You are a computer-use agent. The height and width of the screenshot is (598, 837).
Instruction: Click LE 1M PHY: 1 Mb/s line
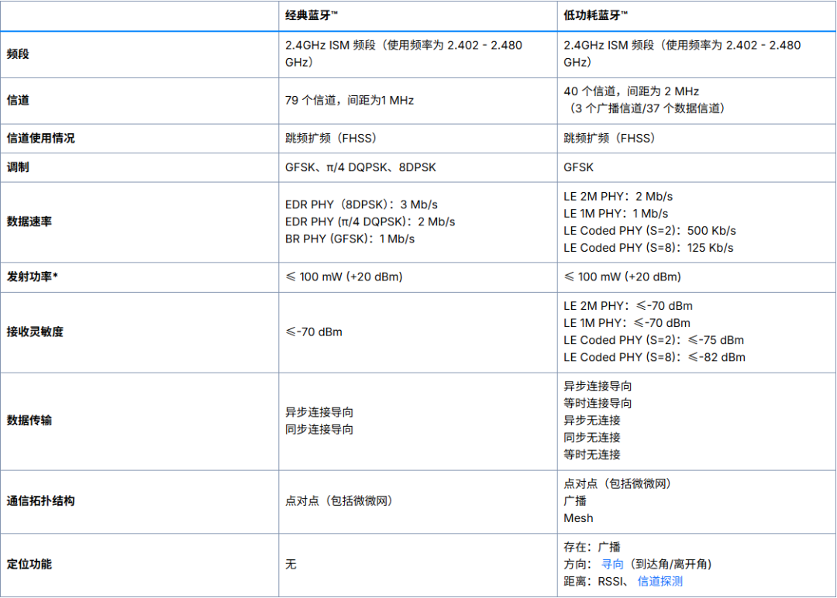(616, 213)
